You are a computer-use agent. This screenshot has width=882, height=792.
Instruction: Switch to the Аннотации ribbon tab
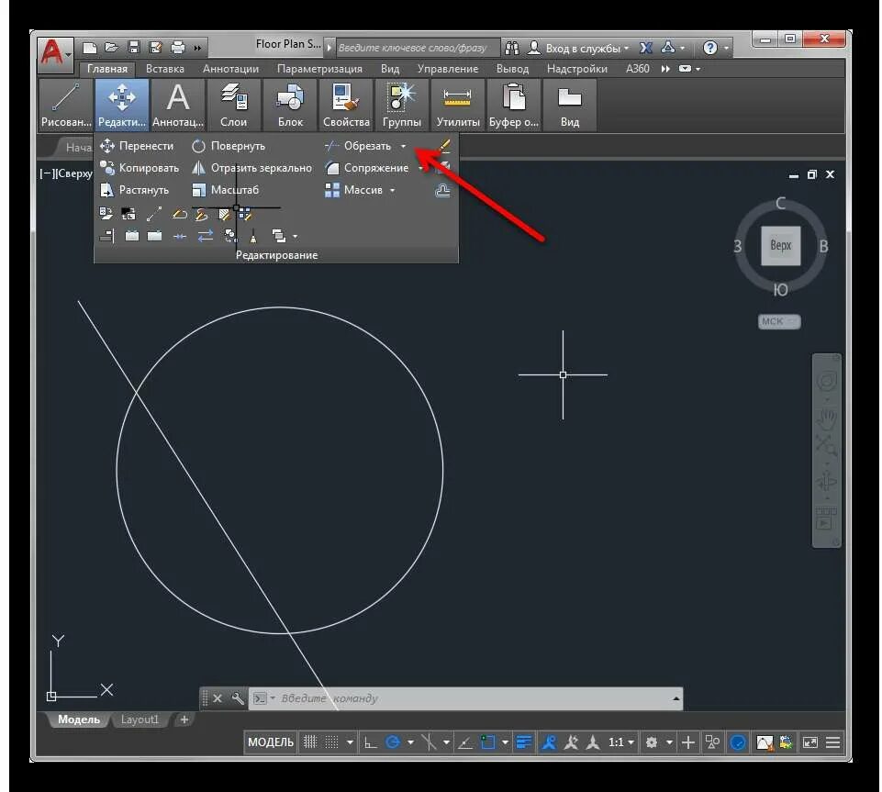[x=230, y=69]
